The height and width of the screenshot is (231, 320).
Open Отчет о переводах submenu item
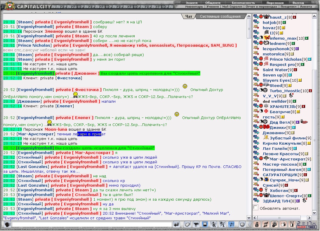pyautogui.click(x=261, y=6)
